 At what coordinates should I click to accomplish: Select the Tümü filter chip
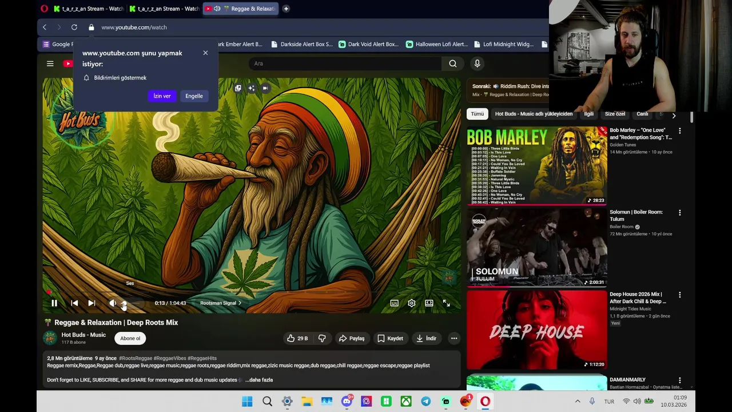pyautogui.click(x=477, y=114)
